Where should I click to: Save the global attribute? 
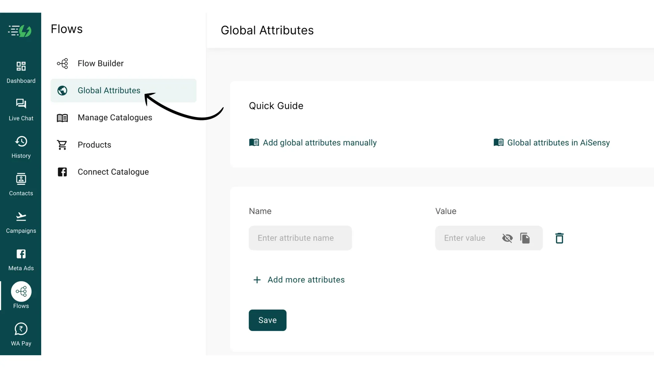[267, 320]
